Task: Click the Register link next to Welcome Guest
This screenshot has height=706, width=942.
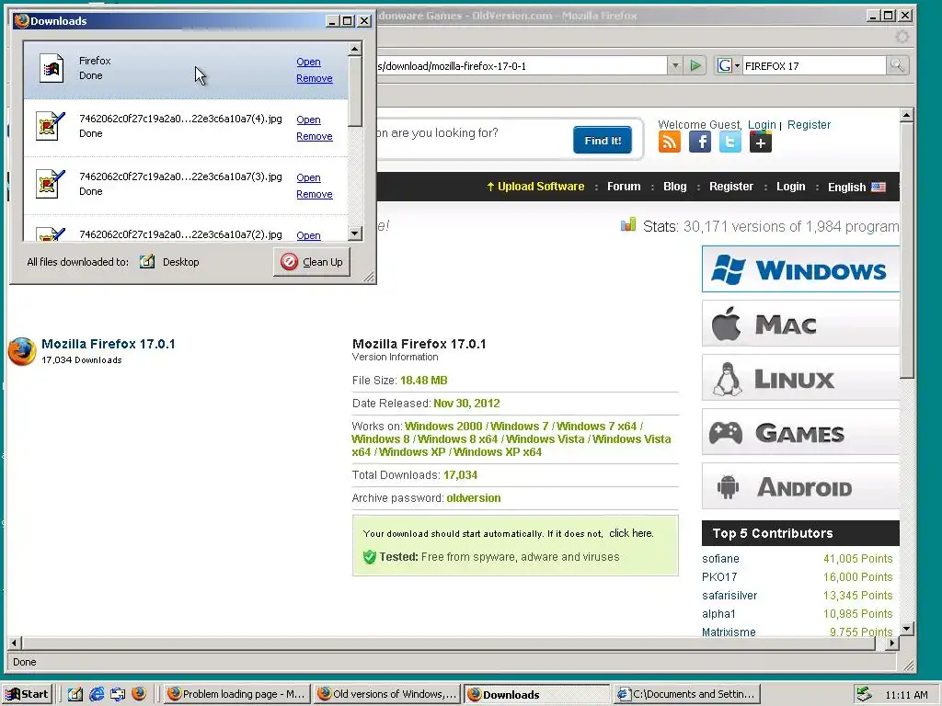Action: [809, 125]
